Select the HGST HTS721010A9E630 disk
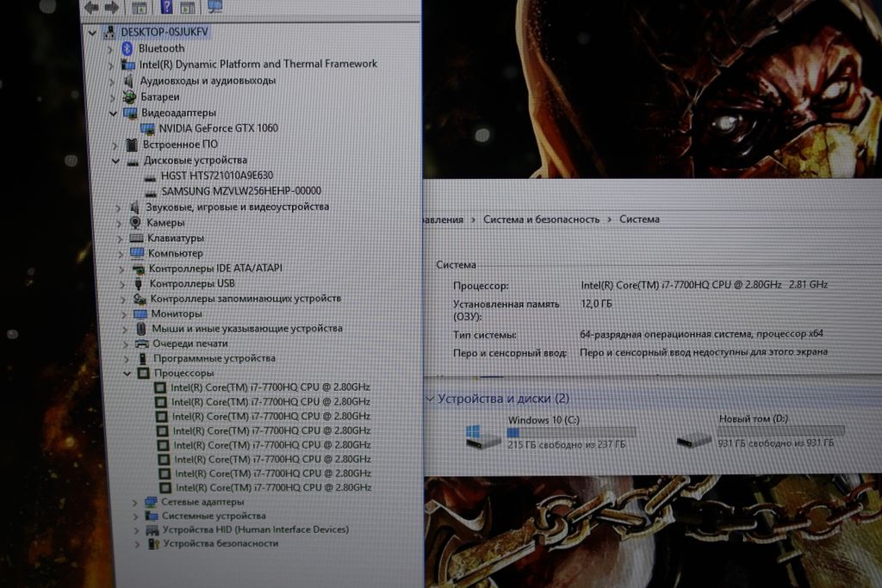The height and width of the screenshot is (588, 882). [x=216, y=176]
